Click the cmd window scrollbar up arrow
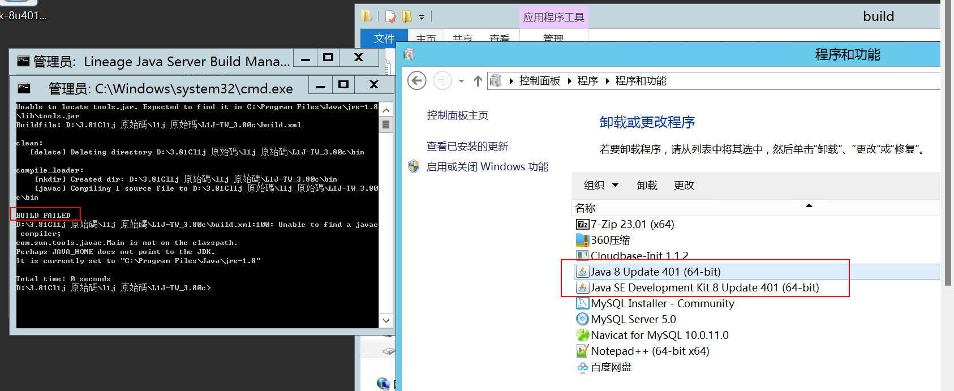 386,110
